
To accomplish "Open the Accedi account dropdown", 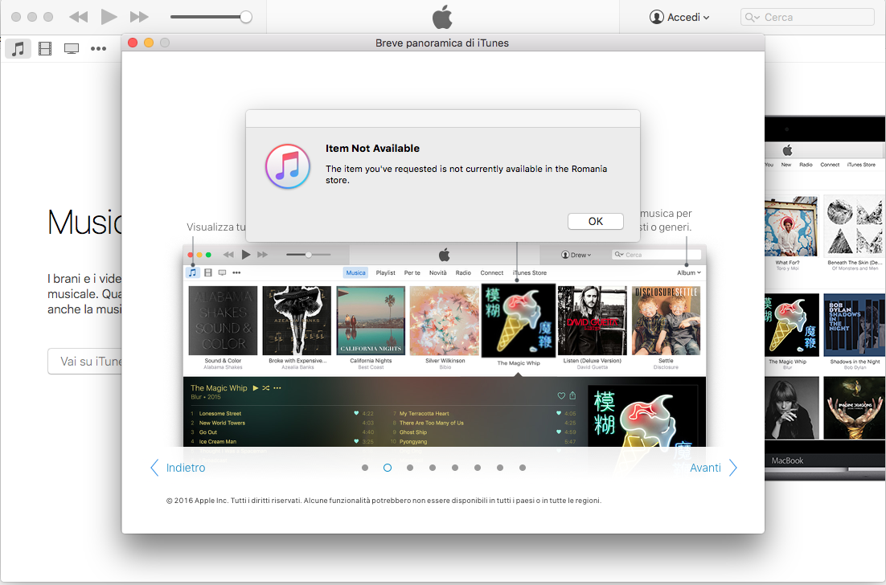I will (x=679, y=17).
